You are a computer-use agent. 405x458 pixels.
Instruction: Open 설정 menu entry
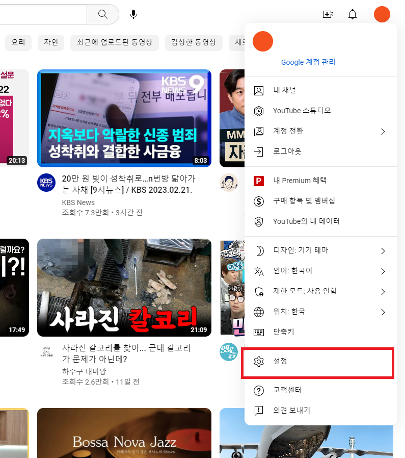(320, 361)
